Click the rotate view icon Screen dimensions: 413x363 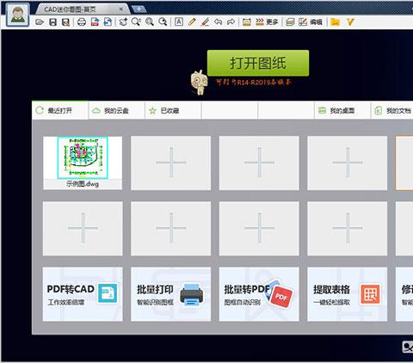(x=123, y=22)
